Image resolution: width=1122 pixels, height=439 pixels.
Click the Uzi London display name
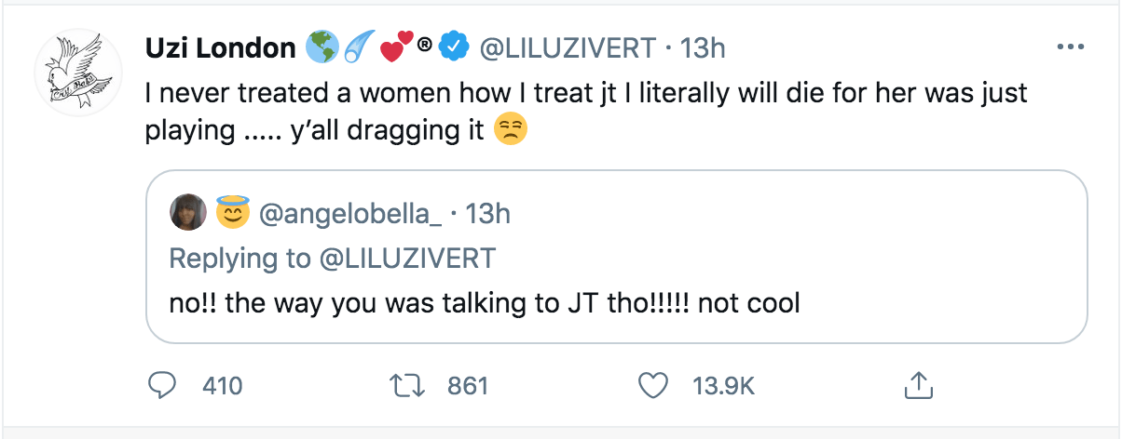tap(221, 48)
